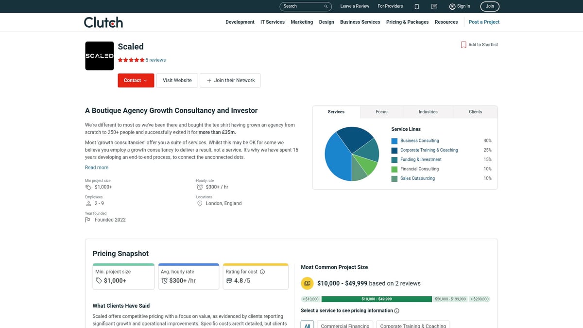
Task: Open the IT Services menu
Action: pos(272,22)
